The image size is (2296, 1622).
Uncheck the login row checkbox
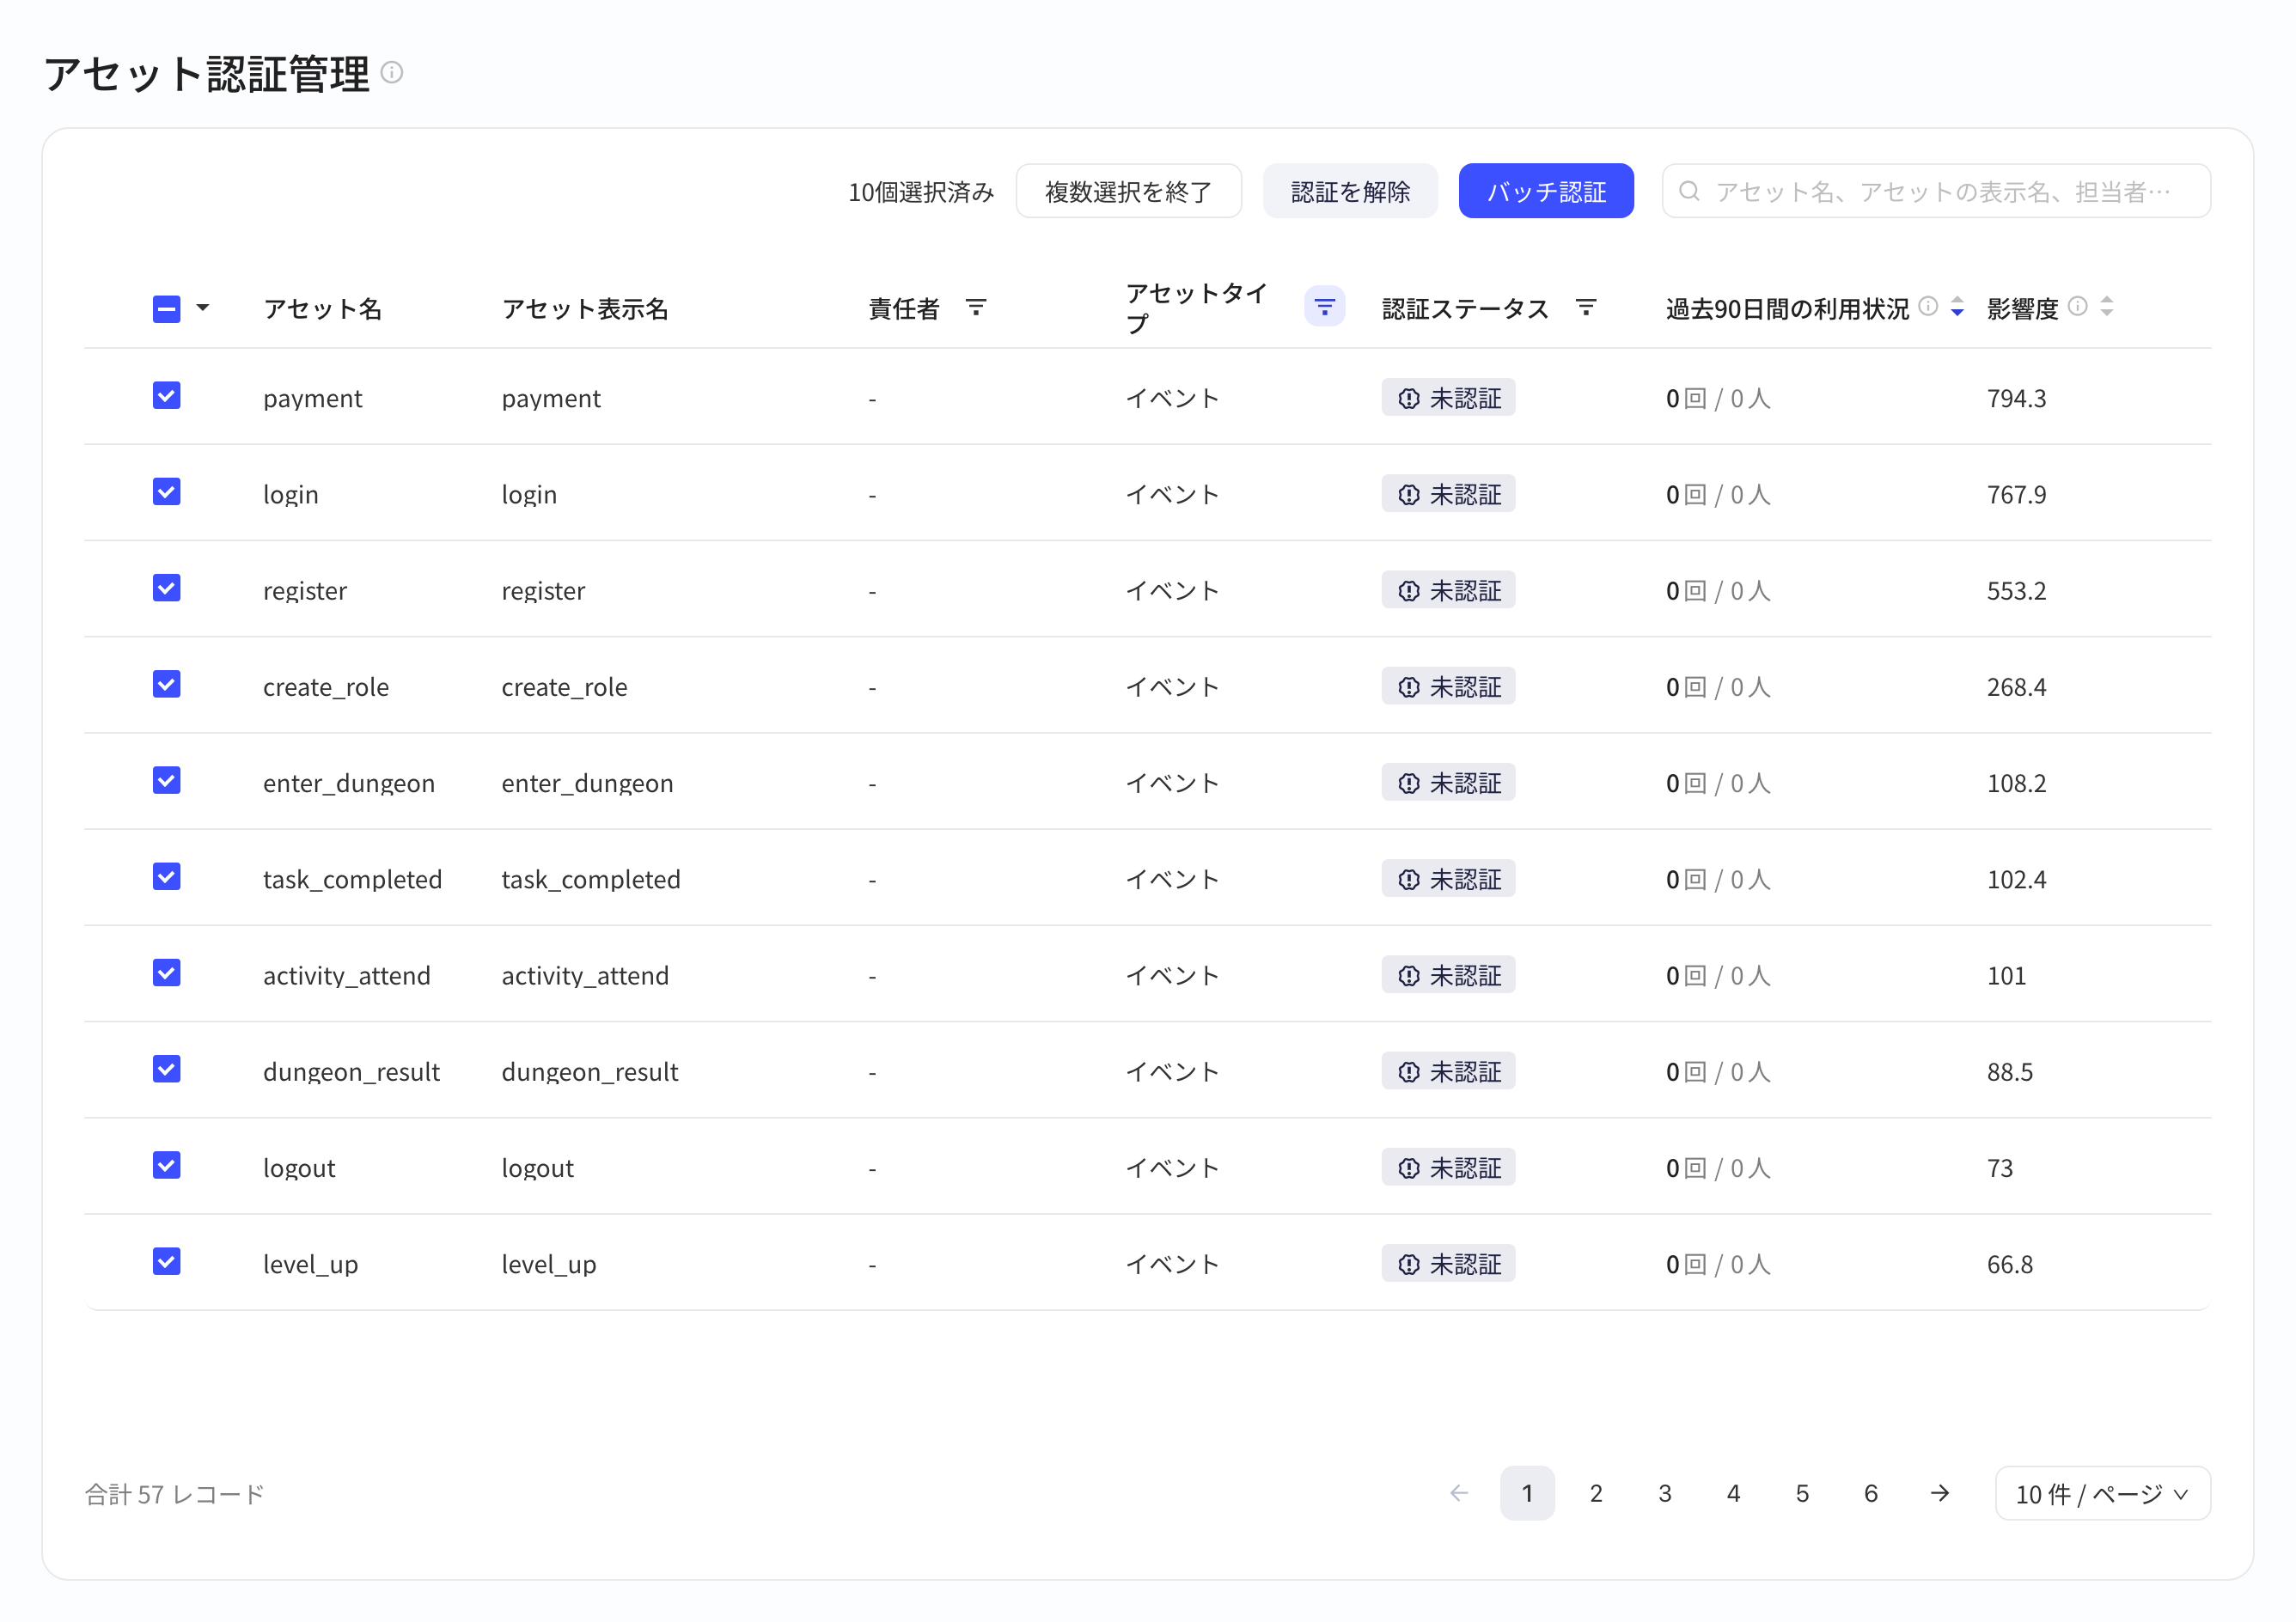[167, 492]
